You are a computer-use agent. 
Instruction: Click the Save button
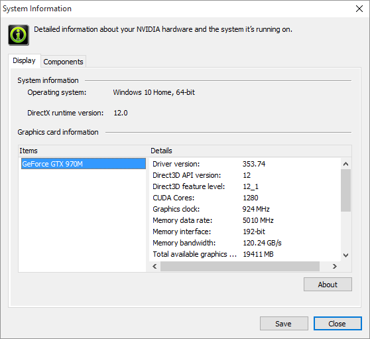pyautogui.click(x=284, y=324)
